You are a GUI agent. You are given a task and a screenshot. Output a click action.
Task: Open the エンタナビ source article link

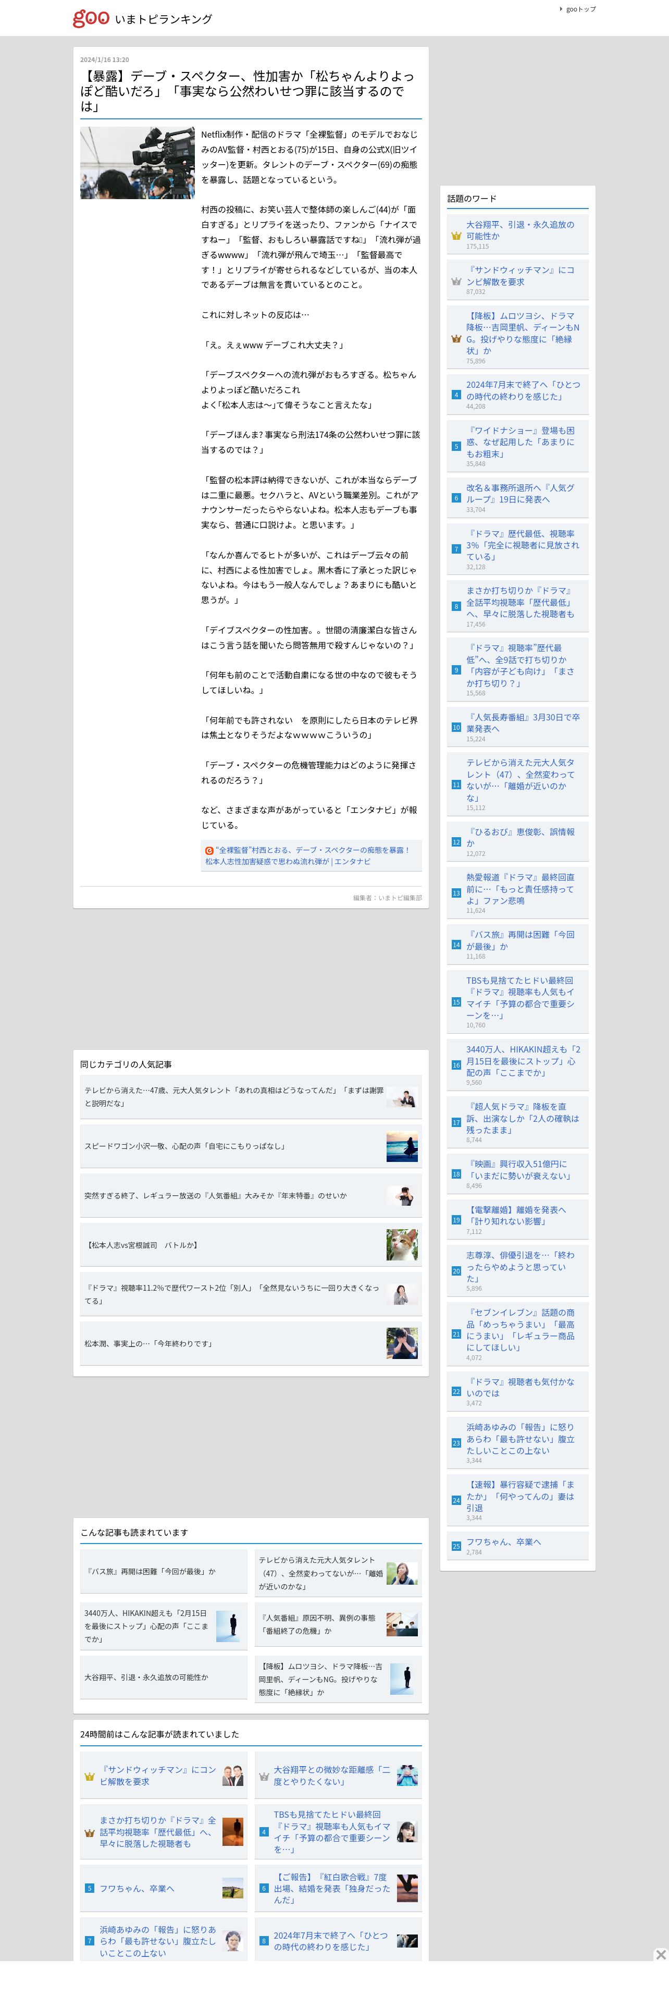pyautogui.click(x=307, y=855)
